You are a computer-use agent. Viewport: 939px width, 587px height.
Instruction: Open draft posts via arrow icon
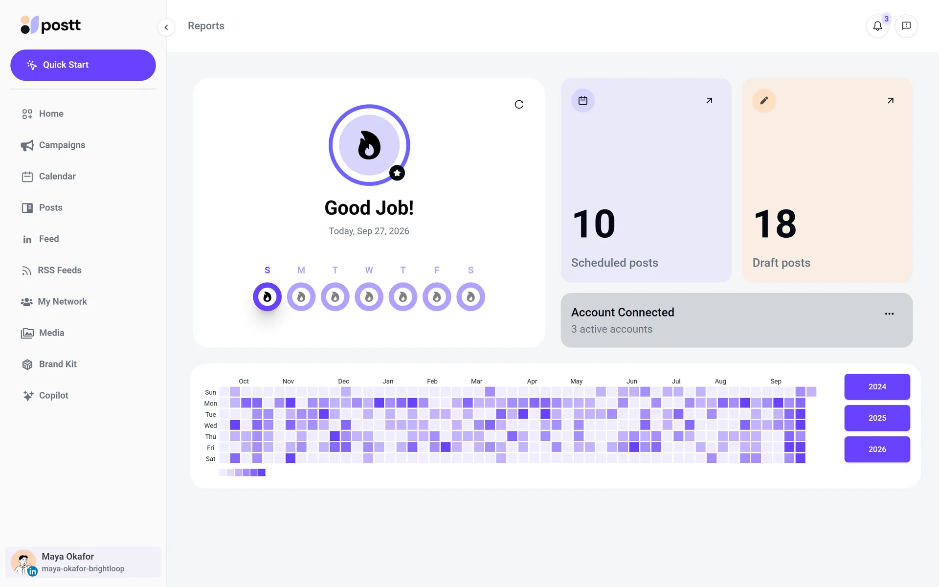point(891,100)
